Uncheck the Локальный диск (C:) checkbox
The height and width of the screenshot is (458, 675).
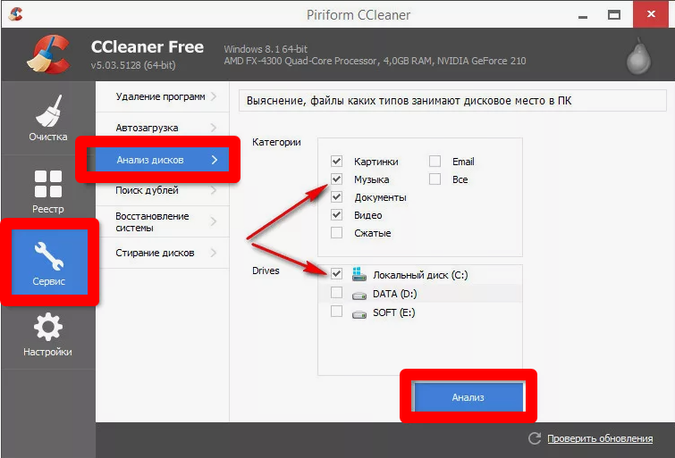[x=337, y=273]
